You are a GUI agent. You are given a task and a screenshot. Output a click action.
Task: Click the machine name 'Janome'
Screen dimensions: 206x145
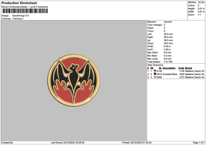(x=168, y=22)
